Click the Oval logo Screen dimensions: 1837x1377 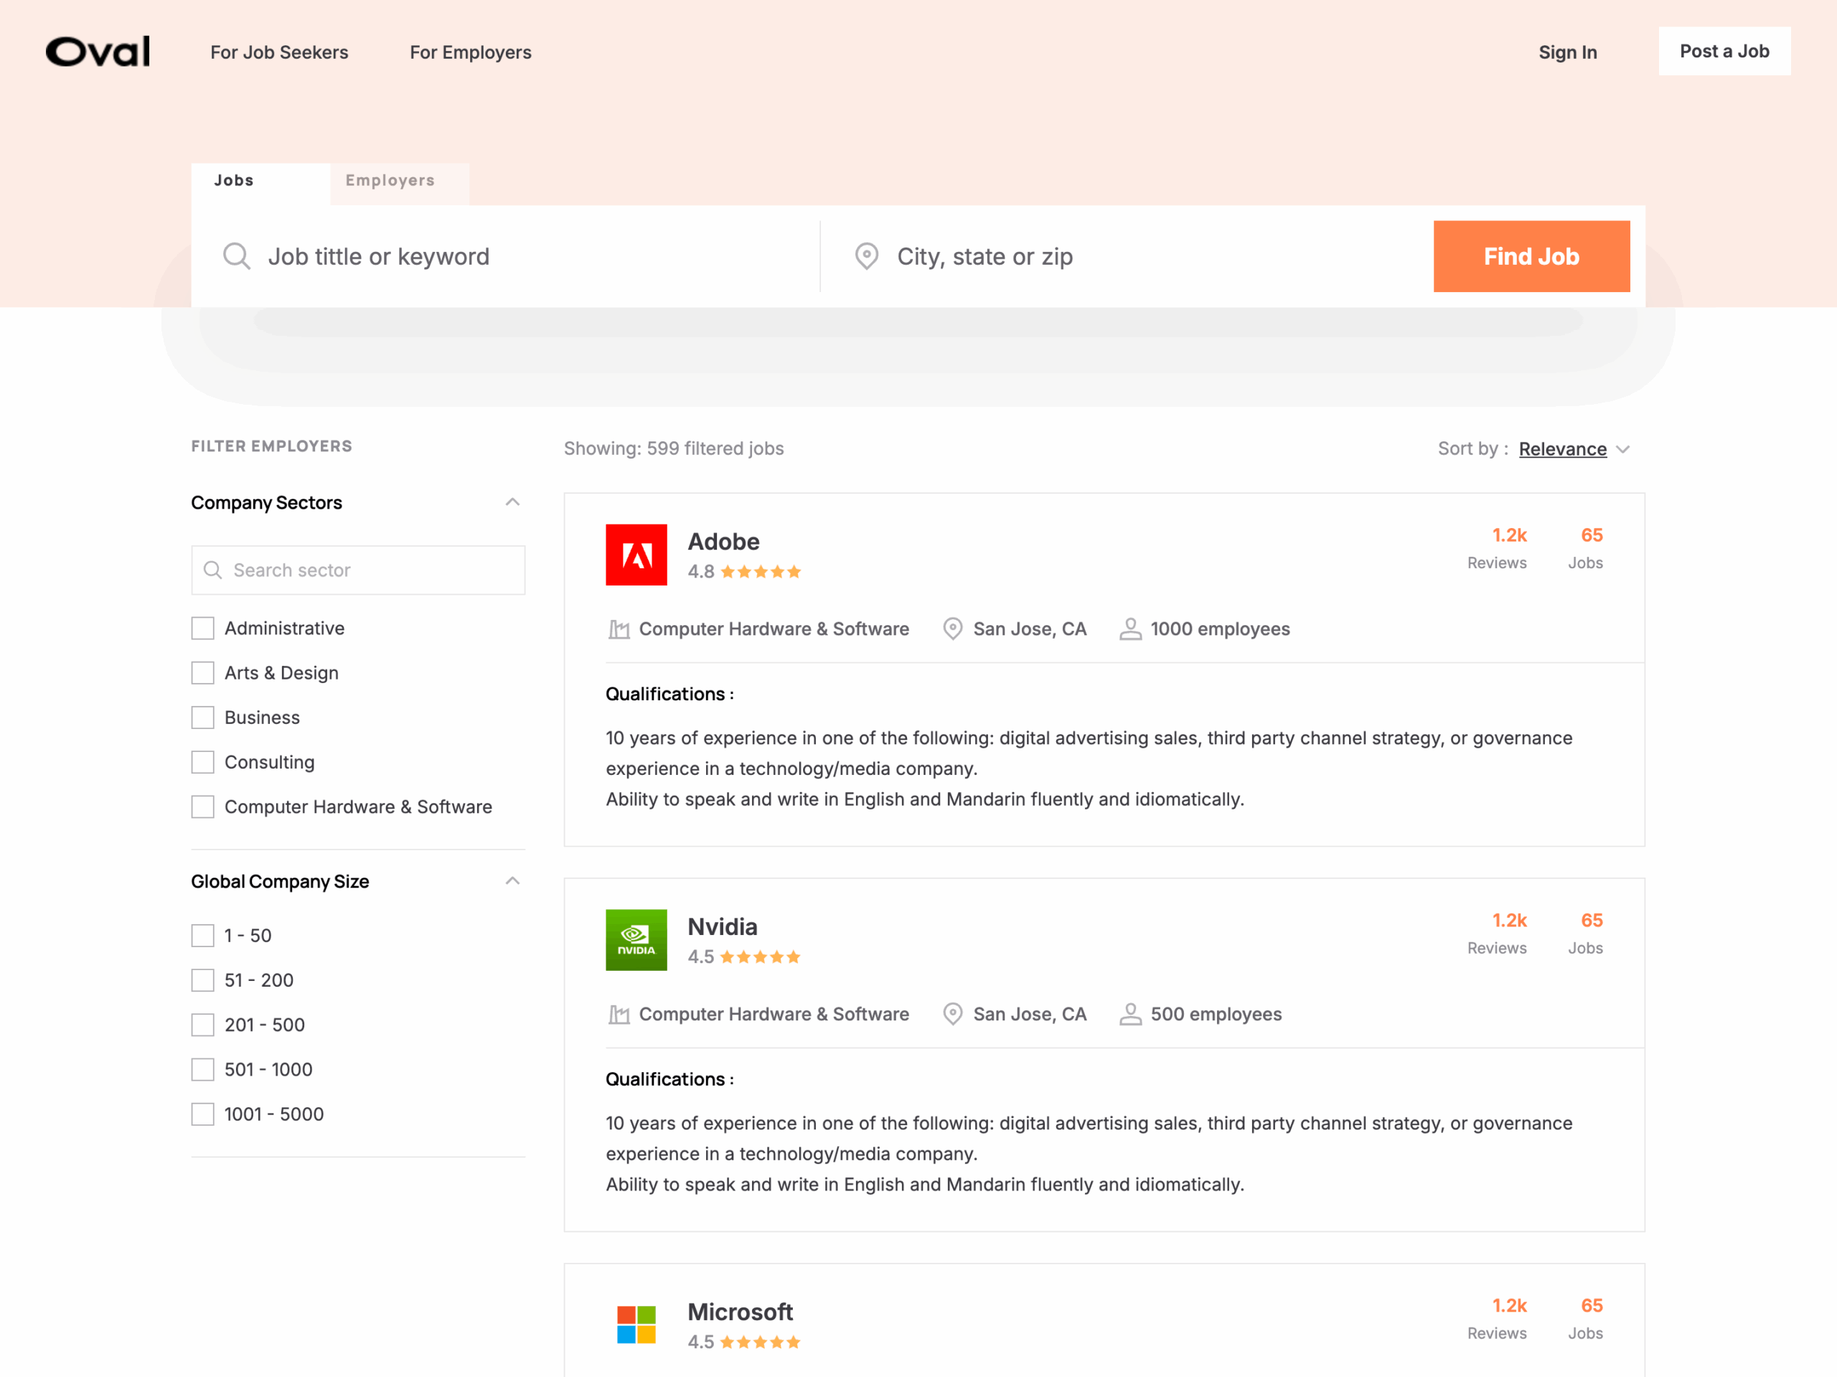(x=98, y=52)
